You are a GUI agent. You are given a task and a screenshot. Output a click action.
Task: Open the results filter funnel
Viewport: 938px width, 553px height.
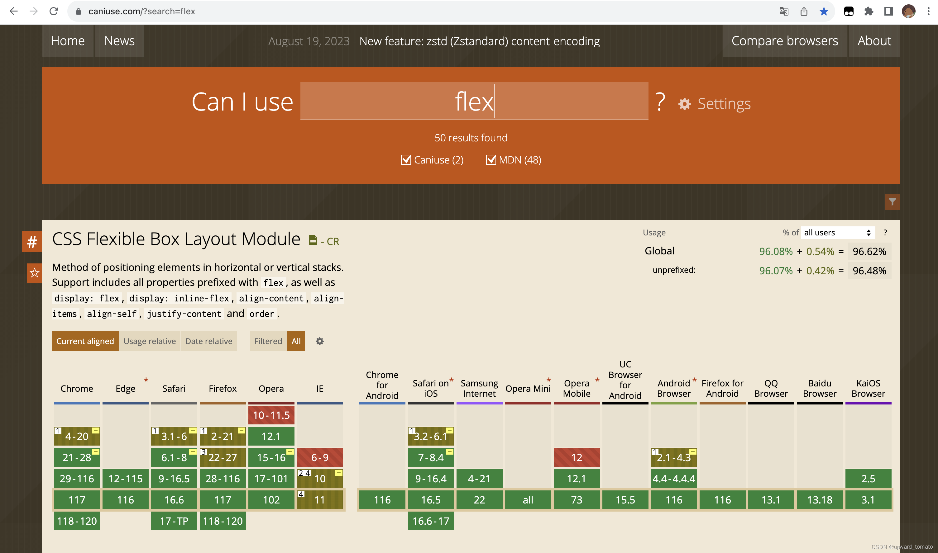[x=892, y=202]
